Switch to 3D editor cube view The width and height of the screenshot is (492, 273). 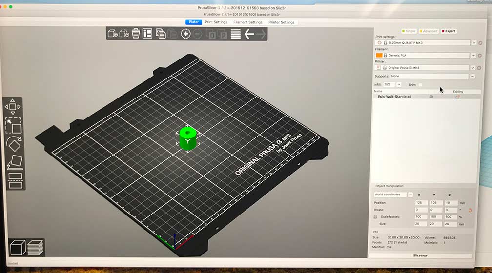click(x=18, y=247)
